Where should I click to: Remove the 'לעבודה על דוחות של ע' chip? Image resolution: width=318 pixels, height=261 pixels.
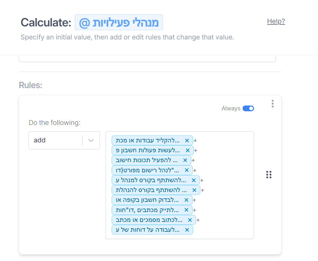(x=187, y=230)
